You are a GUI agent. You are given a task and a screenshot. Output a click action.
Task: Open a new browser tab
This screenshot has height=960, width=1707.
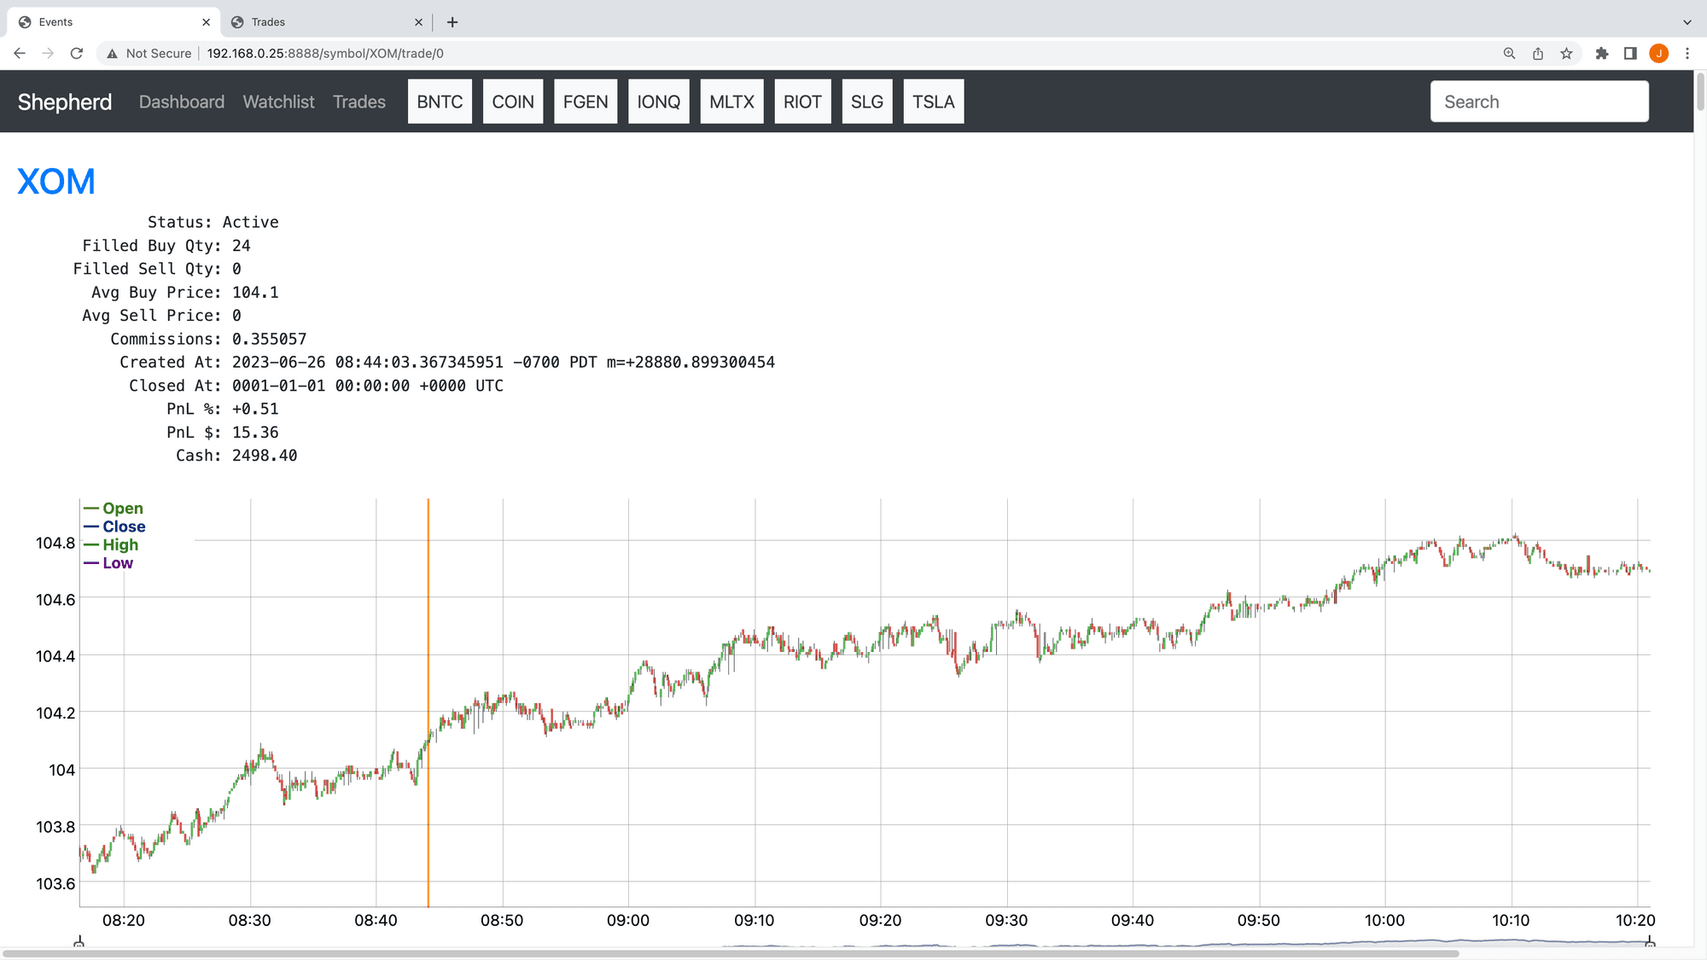[452, 22]
